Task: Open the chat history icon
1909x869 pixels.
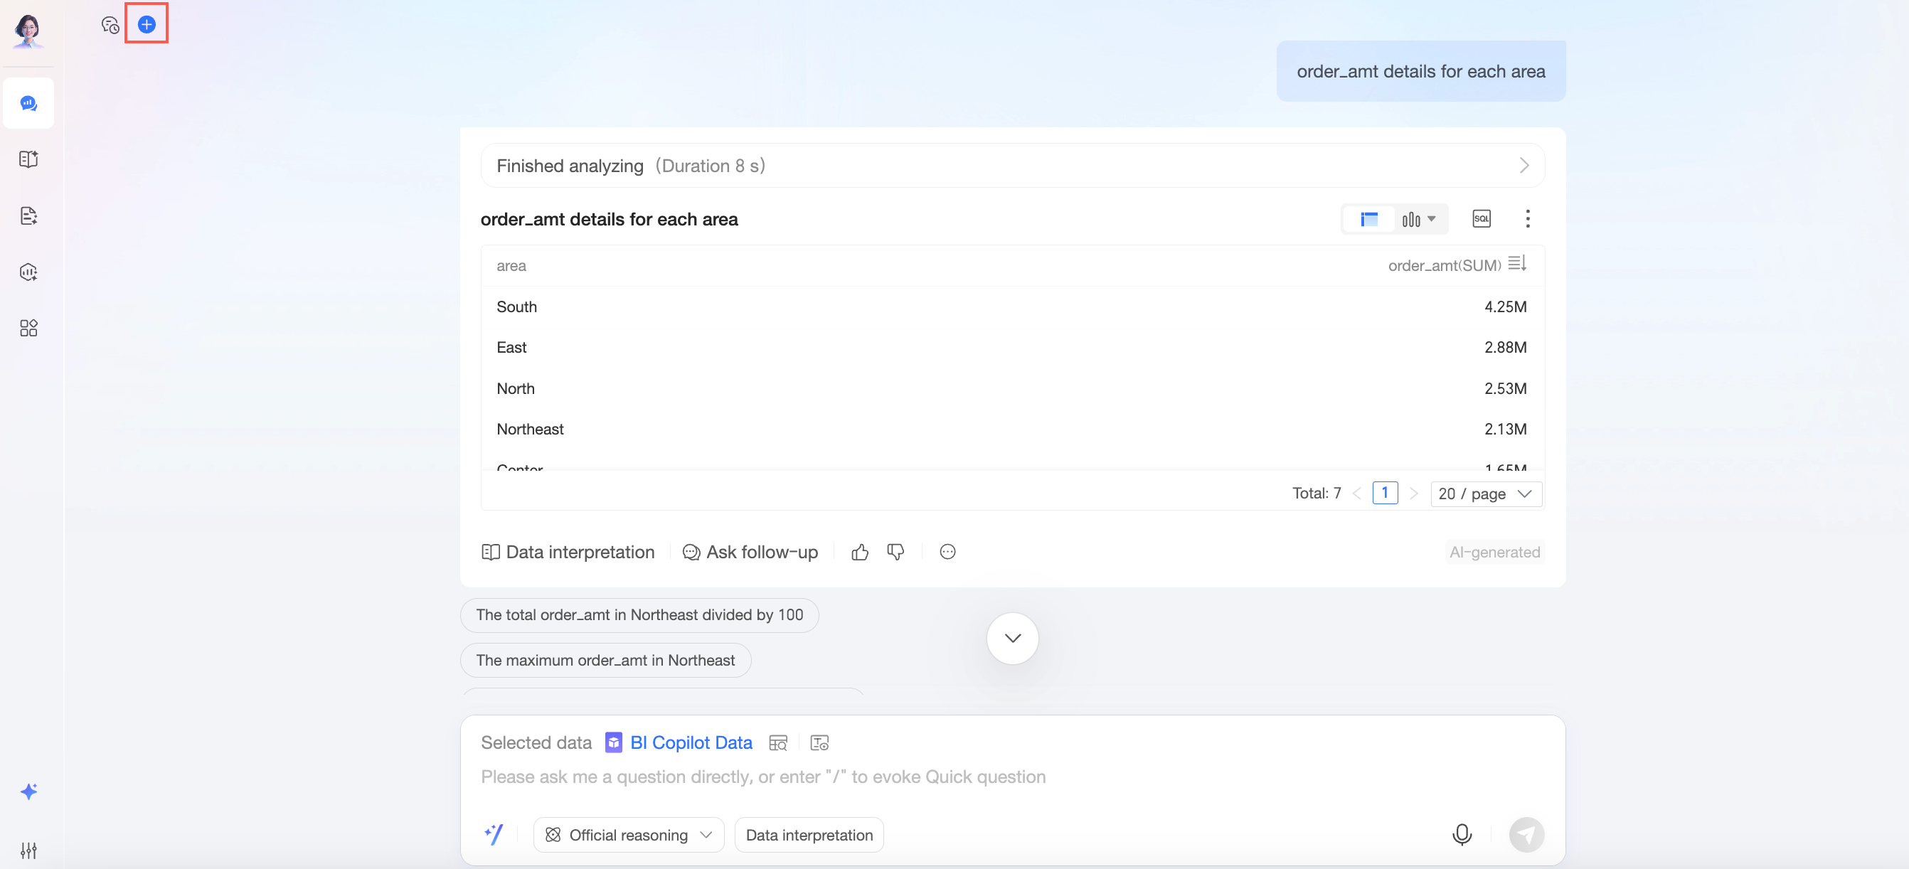Action: pos(110,25)
